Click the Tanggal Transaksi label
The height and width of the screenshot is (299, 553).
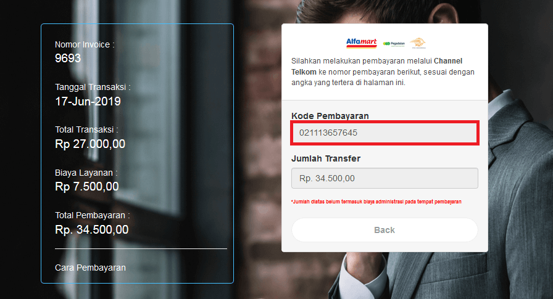pos(93,87)
